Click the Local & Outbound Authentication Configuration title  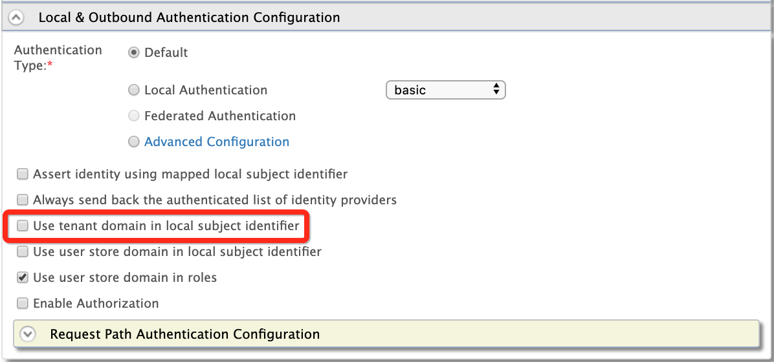pos(189,17)
